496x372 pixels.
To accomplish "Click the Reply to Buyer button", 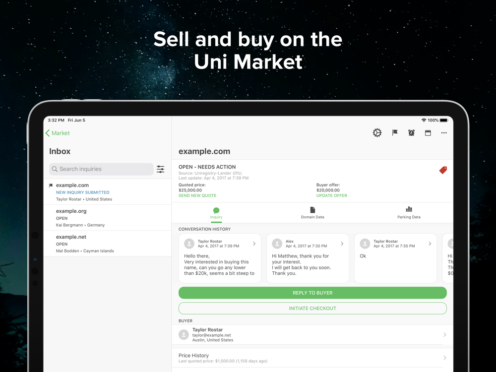I will tap(312, 293).
